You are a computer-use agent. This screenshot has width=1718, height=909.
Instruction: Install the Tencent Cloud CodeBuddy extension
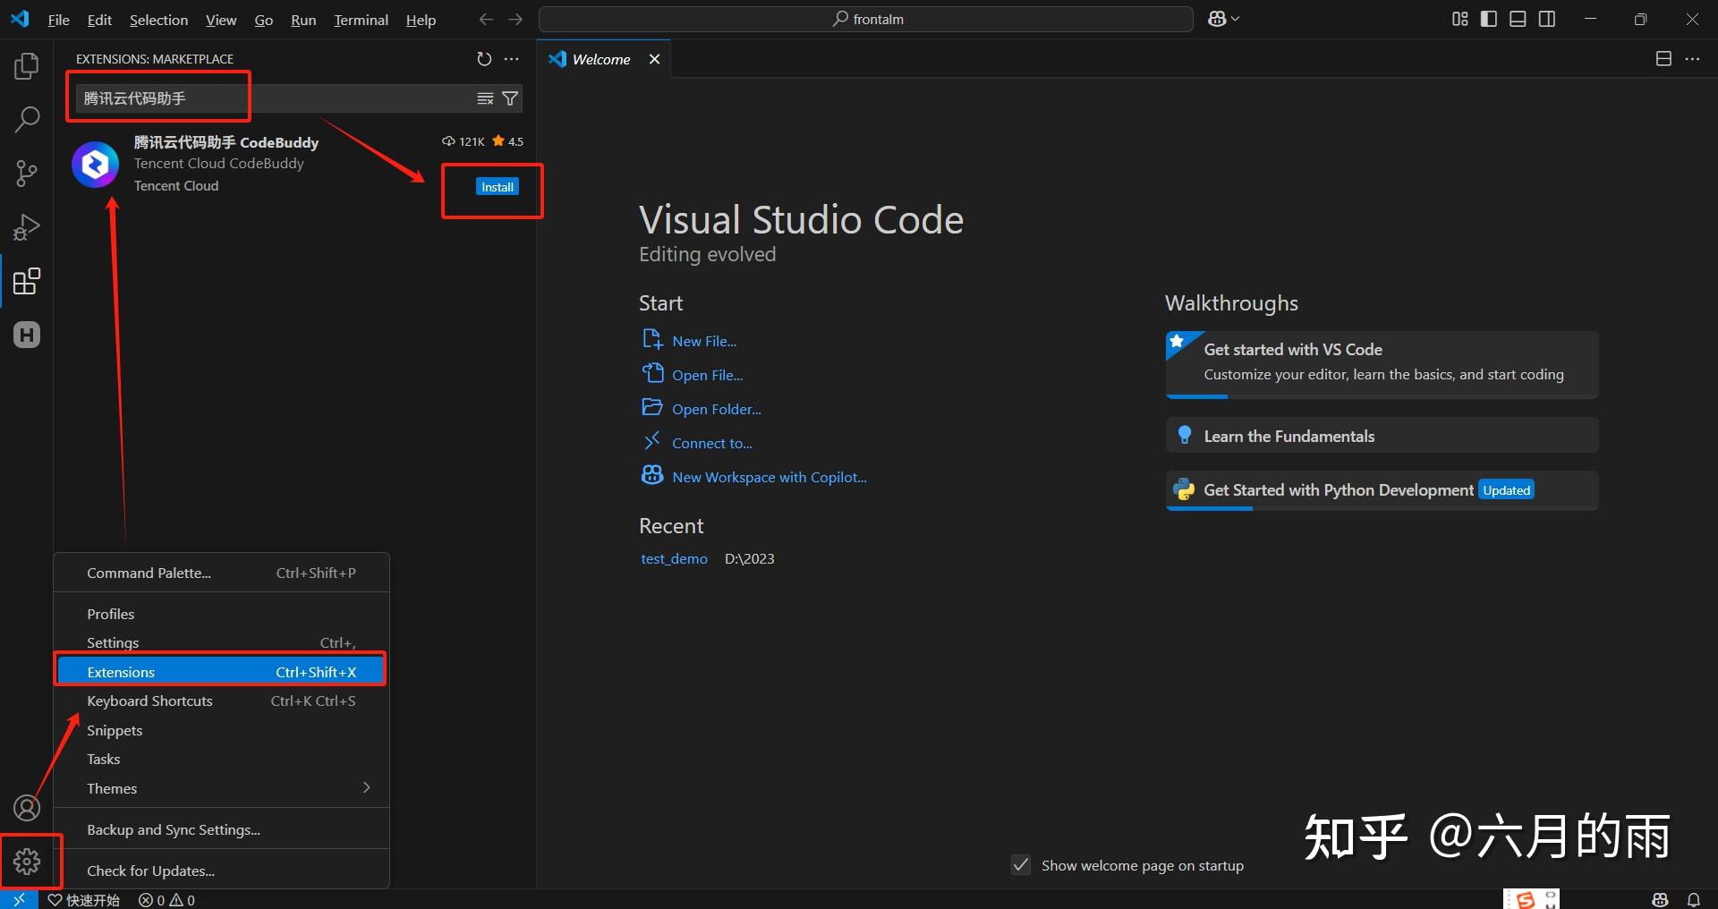click(x=497, y=187)
